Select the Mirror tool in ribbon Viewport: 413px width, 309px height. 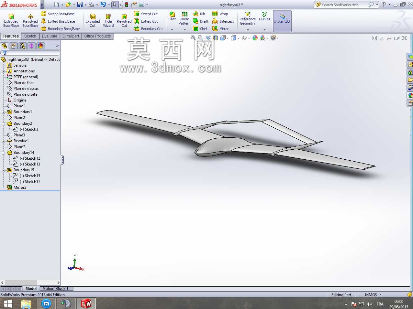click(220, 29)
